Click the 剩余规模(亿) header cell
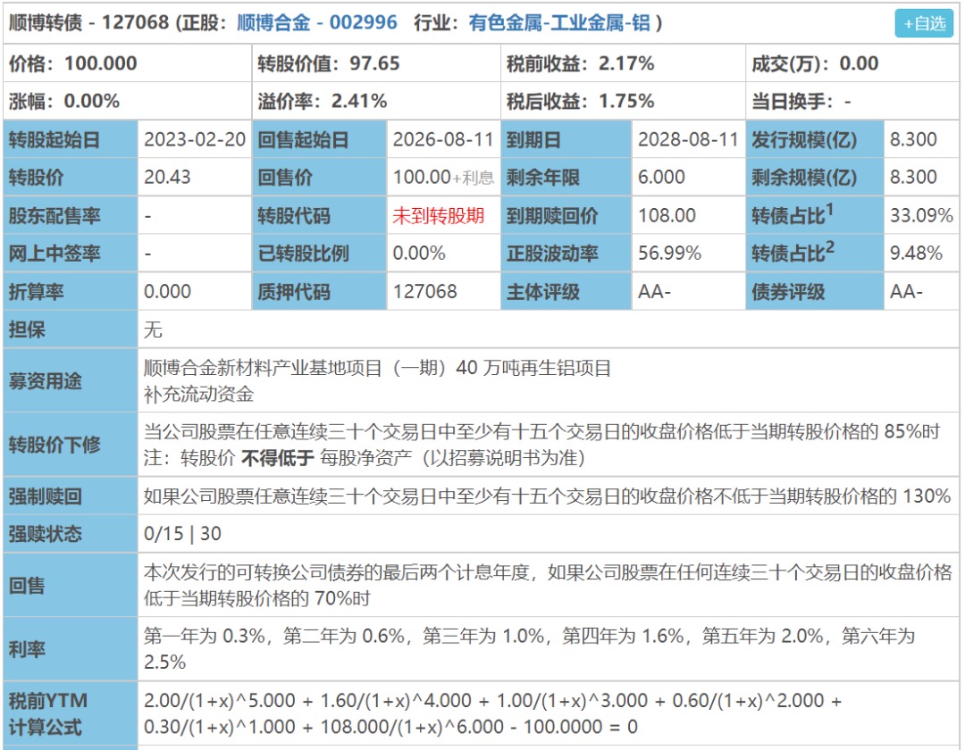 coord(815,178)
